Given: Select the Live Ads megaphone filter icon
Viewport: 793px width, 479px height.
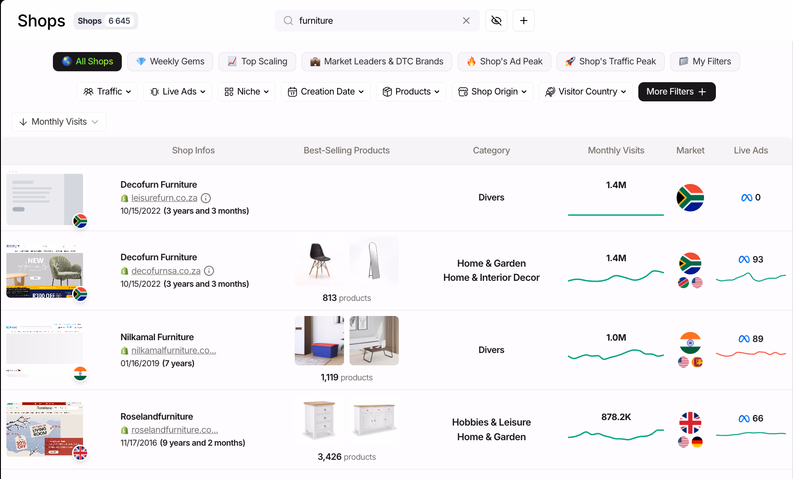Looking at the screenshot, I should [x=154, y=91].
